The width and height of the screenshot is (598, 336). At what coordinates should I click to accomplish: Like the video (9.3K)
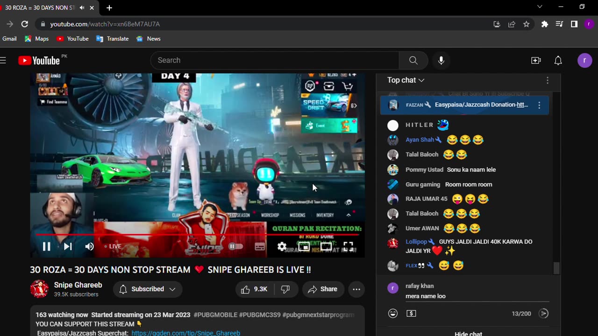(255, 289)
